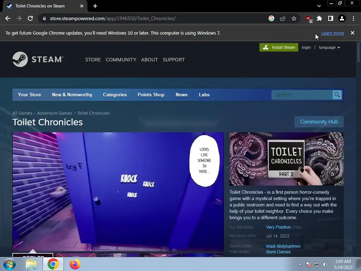This screenshot has height=271, width=361.
Task: Click the browser forward arrow
Action: [x=19, y=18]
